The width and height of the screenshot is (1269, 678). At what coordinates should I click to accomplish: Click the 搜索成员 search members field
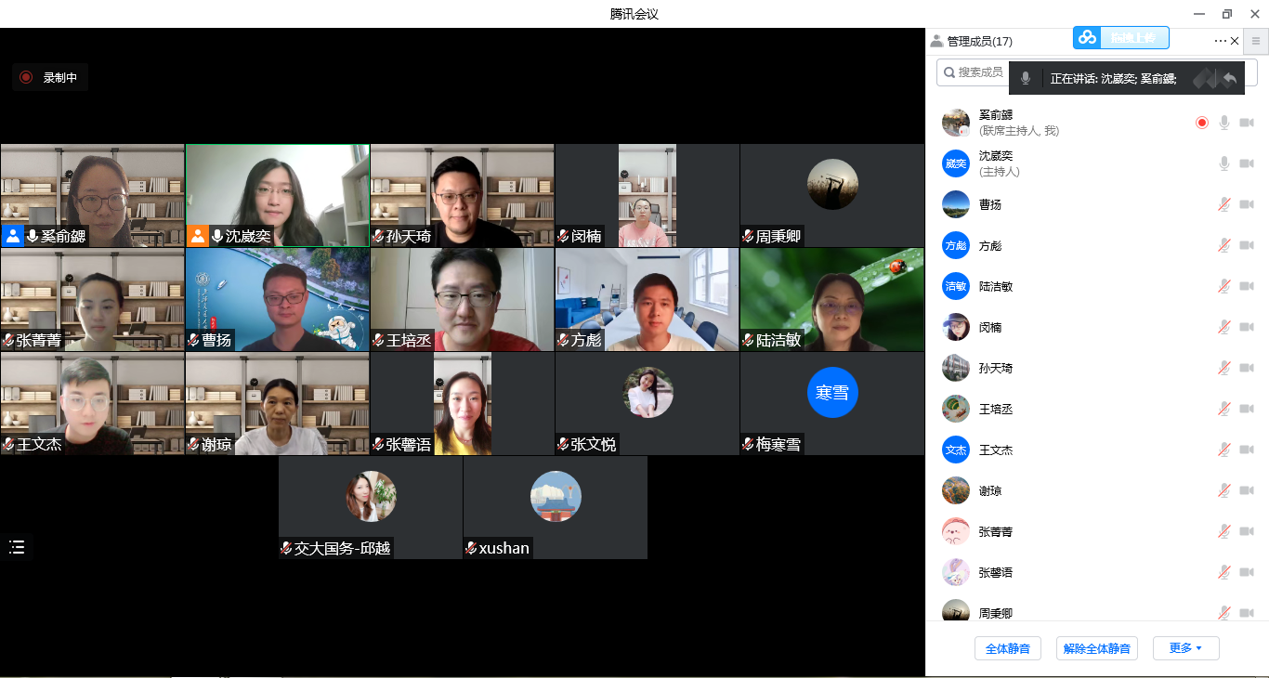tap(975, 72)
